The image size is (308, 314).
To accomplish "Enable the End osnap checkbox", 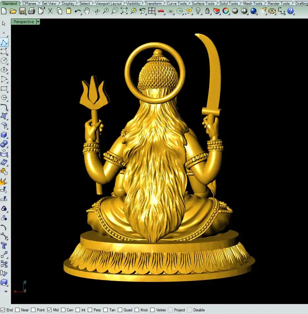I will coord(3,310).
